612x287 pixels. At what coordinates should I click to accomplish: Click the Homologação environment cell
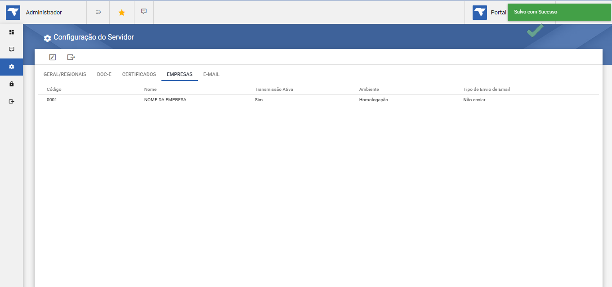374,100
